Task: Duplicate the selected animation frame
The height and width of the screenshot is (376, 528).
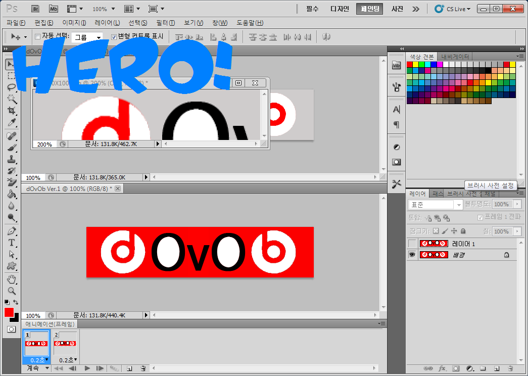Action: pos(129,368)
